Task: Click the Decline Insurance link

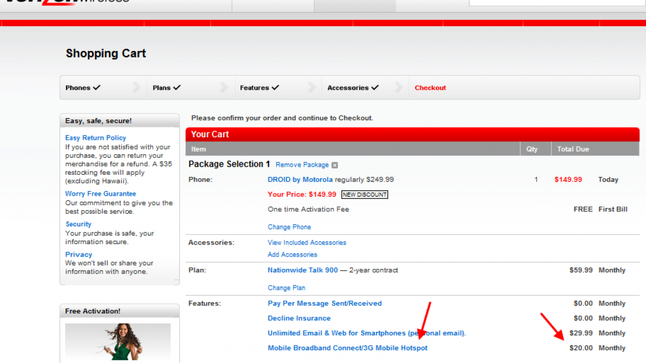Action: [x=299, y=318]
